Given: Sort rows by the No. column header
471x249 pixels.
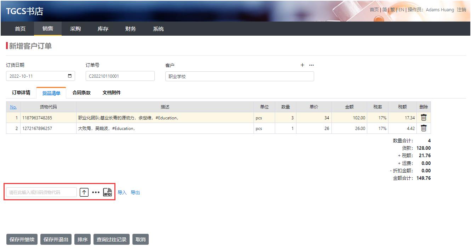Looking at the screenshot, I should click(x=13, y=107).
